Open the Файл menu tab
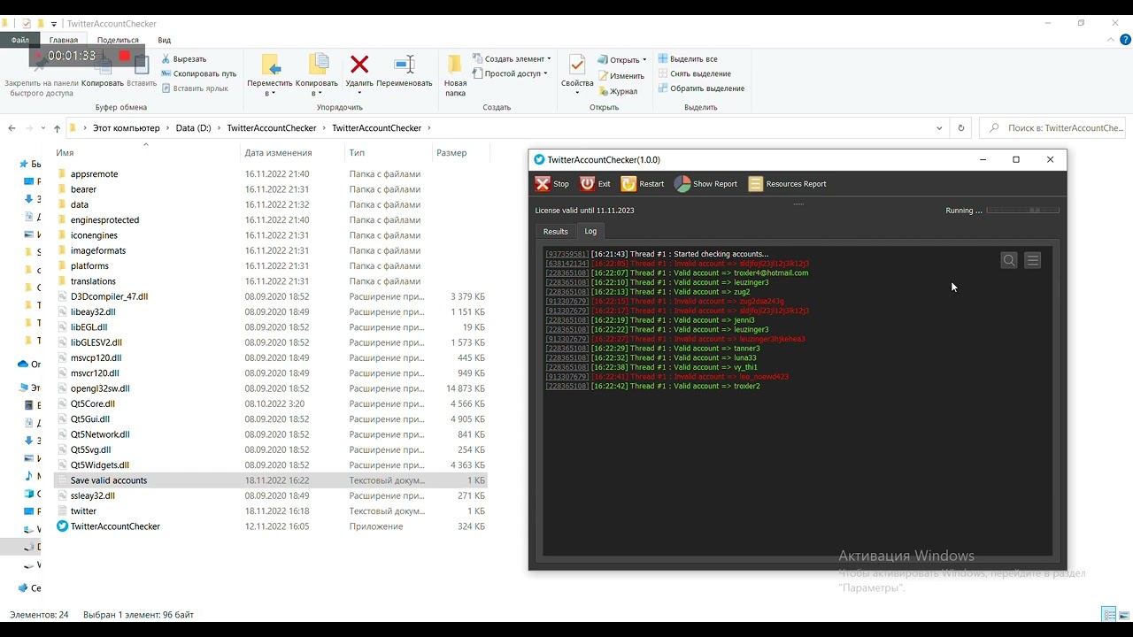1133x637 pixels. [20, 40]
